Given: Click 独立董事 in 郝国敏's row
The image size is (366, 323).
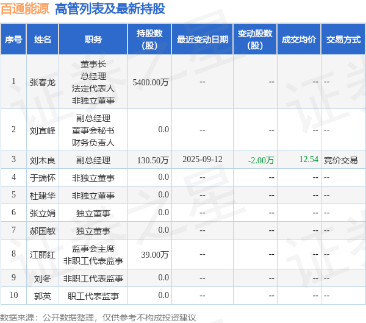Looking at the screenshot, I should click(x=93, y=231).
